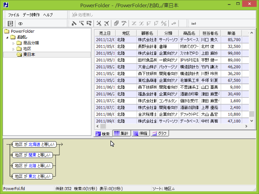Click the pen edit toolbar icon
The width and height of the screenshot is (259, 194).
pyautogui.click(x=74, y=23)
